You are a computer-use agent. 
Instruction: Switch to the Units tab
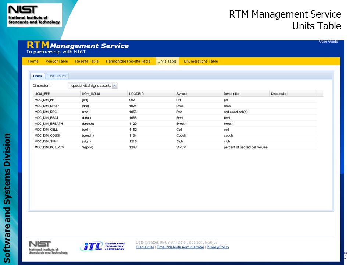pyautogui.click(x=38, y=76)
